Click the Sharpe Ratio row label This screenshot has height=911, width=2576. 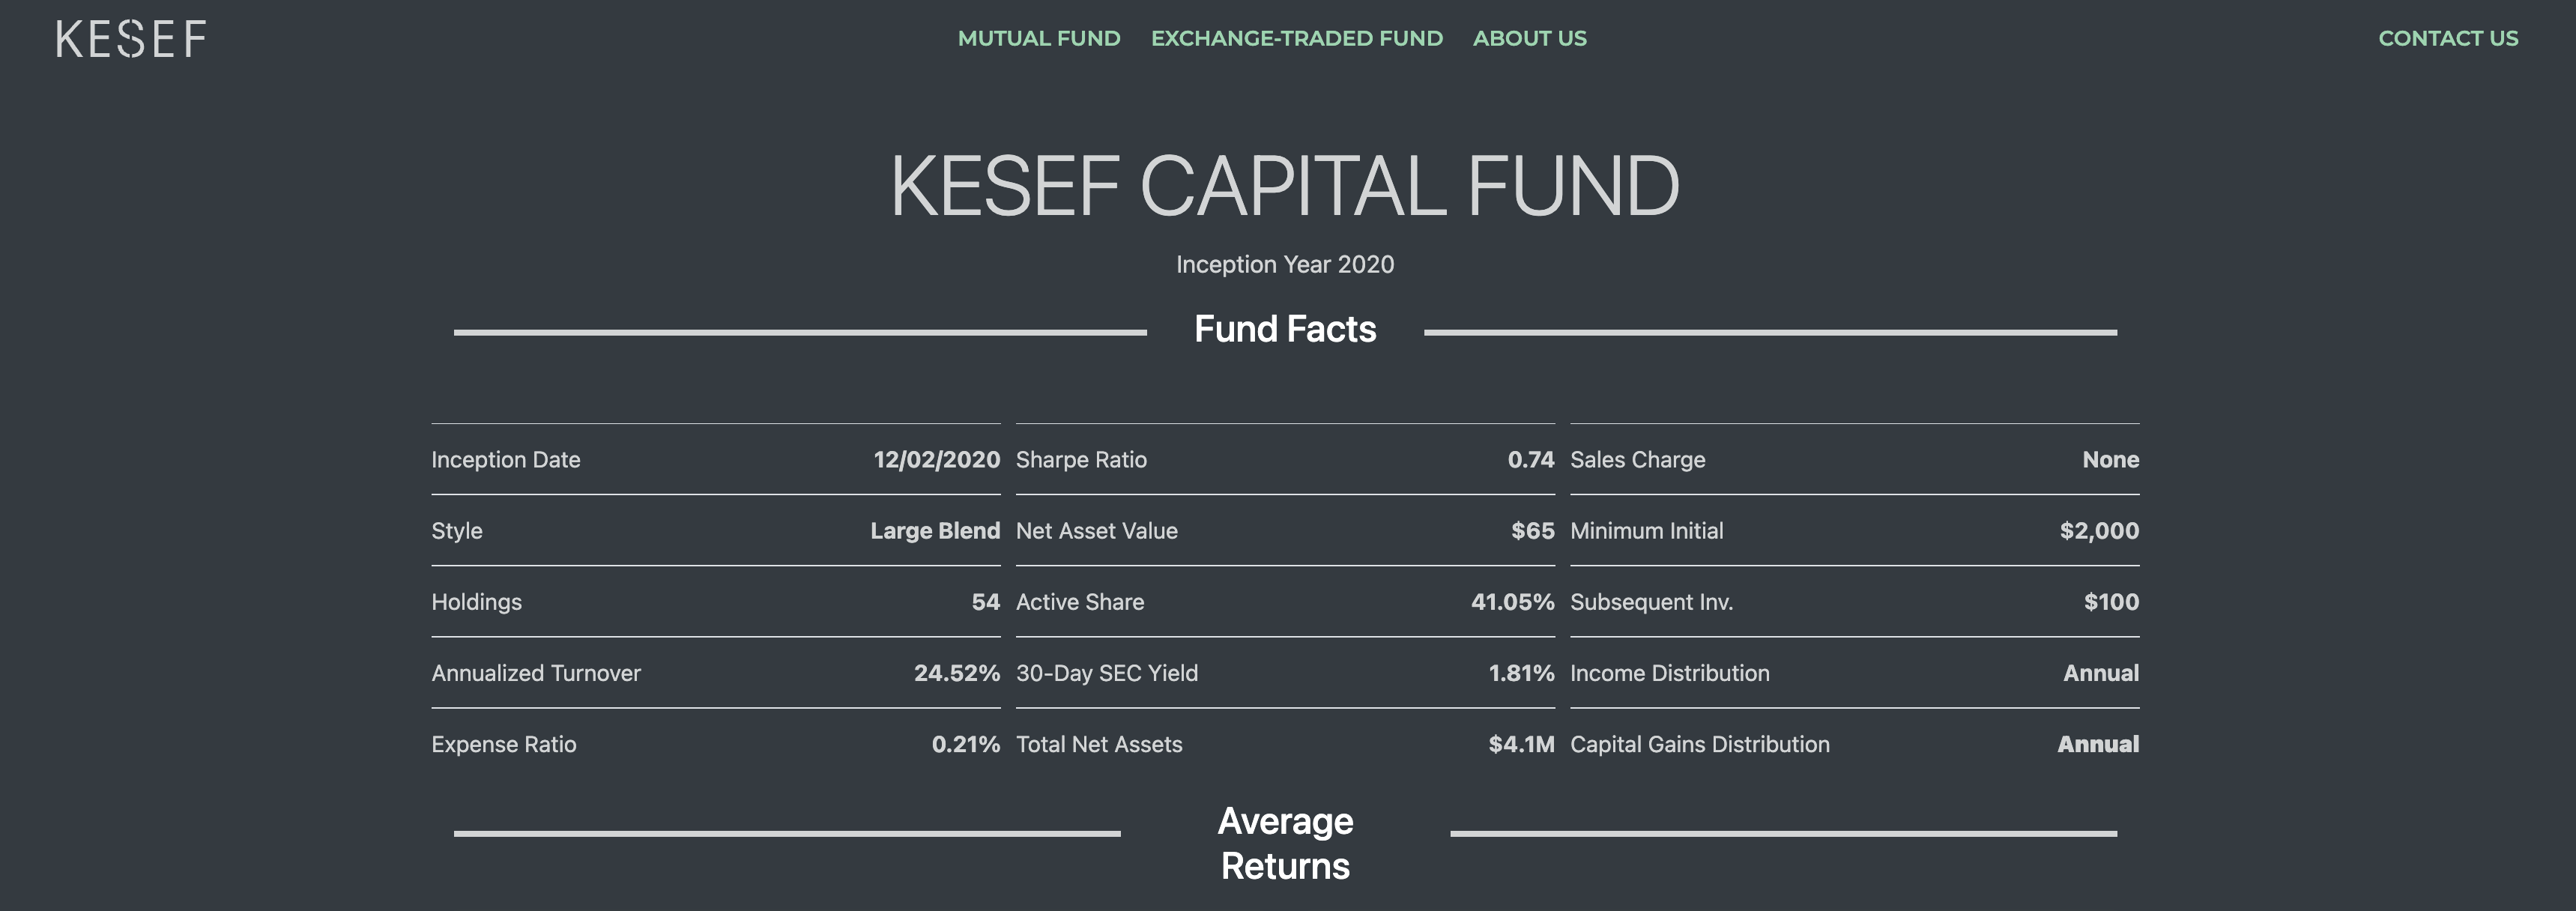pyautogui.click(x=1081, y=460)
